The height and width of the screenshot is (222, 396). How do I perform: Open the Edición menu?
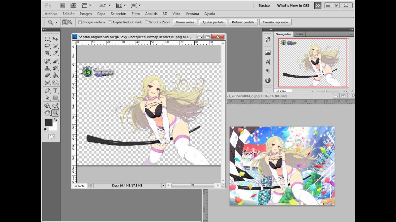tap(68, 14)
